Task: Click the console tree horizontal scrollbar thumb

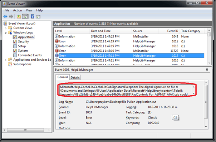Action: [25, 130]
